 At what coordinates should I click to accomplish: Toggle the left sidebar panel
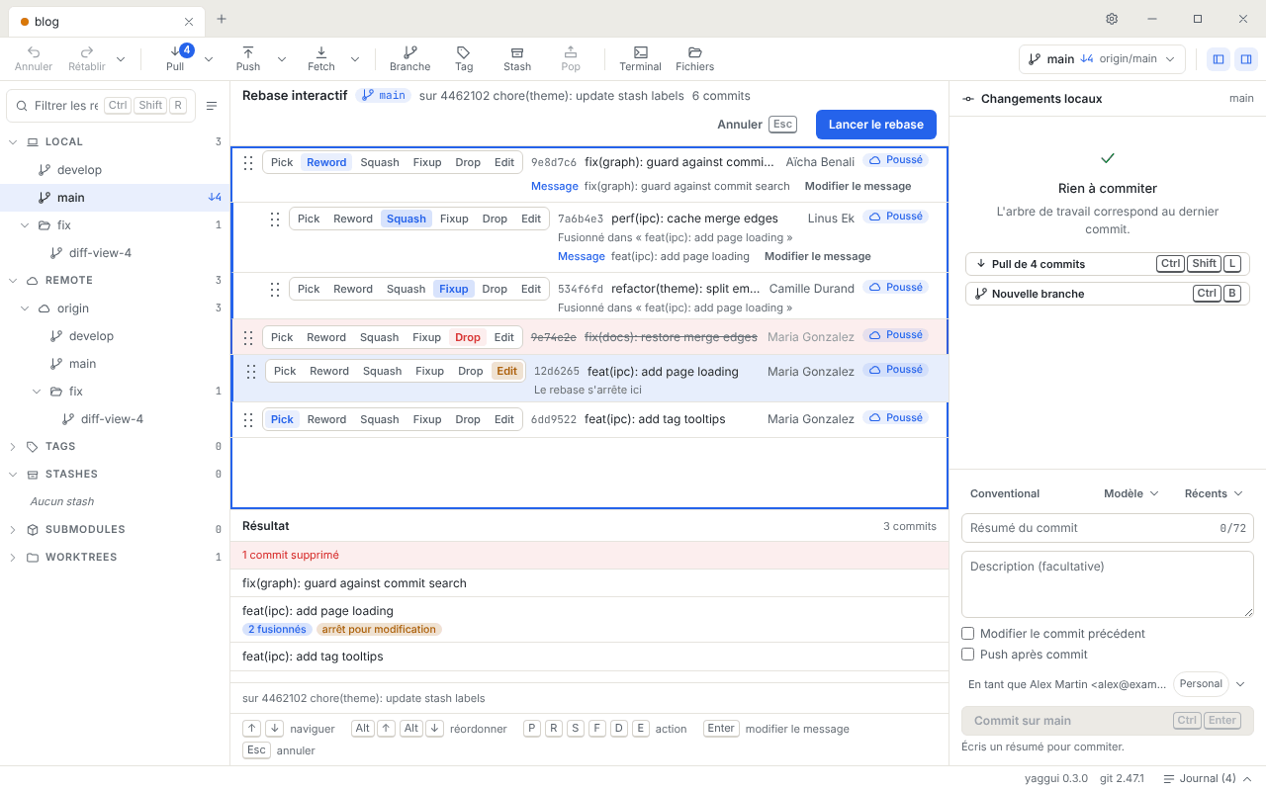[x=1219, y=59]
